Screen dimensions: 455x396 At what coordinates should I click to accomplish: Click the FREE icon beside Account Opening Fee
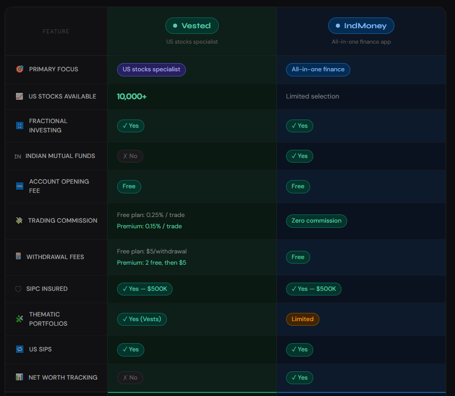point(20,186)
